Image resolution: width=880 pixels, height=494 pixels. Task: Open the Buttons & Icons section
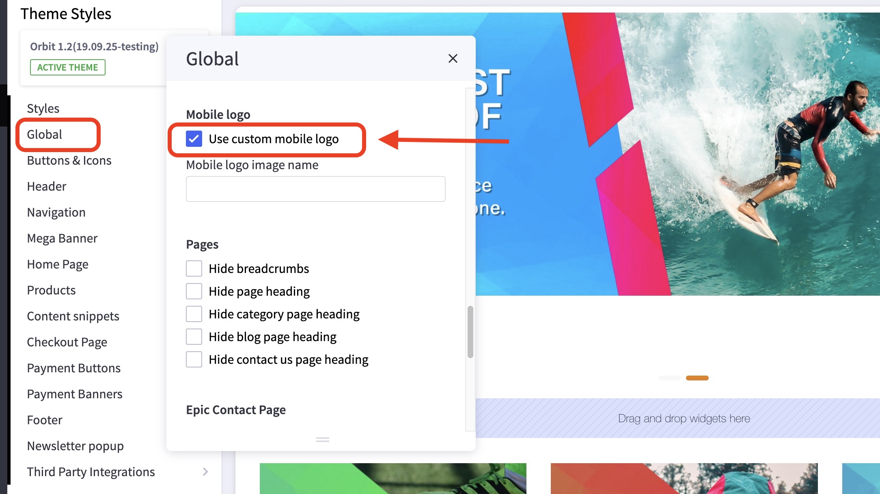69,161
